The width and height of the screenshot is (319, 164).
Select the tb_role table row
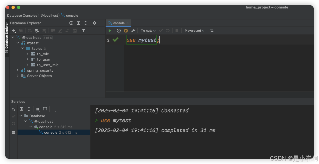point(57,54)
